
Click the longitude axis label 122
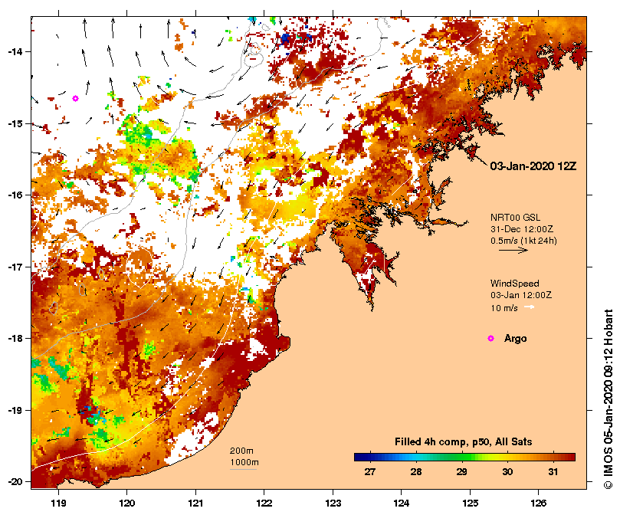[x=264, y=504]
